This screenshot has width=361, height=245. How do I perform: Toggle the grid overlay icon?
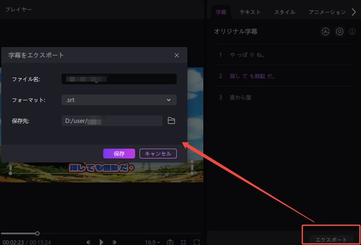[183, 242]
